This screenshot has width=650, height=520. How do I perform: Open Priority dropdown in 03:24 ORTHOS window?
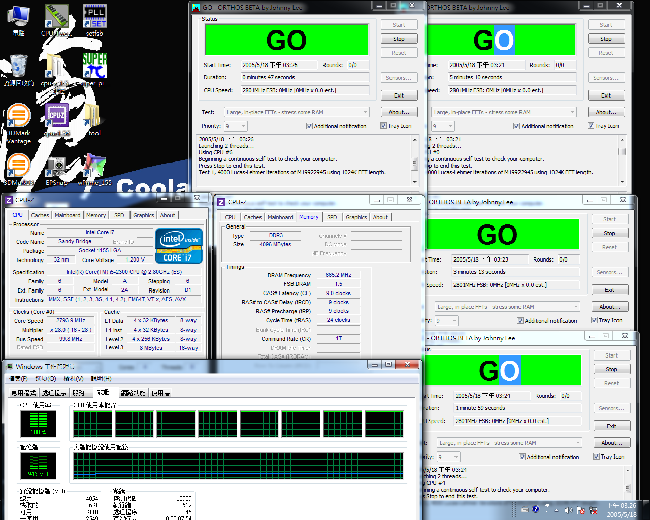point(448,457)
